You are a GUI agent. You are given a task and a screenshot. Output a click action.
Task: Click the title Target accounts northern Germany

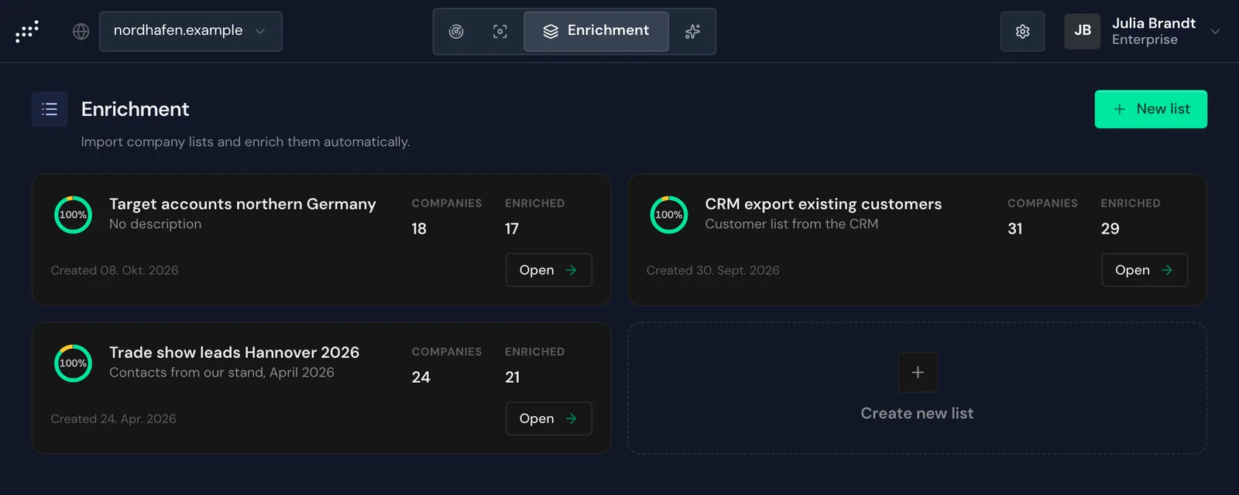242,204
